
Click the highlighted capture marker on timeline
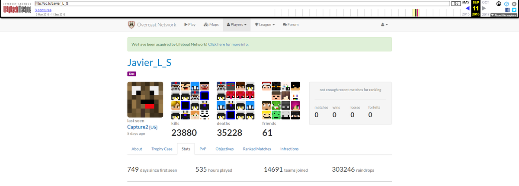(416, 13)
